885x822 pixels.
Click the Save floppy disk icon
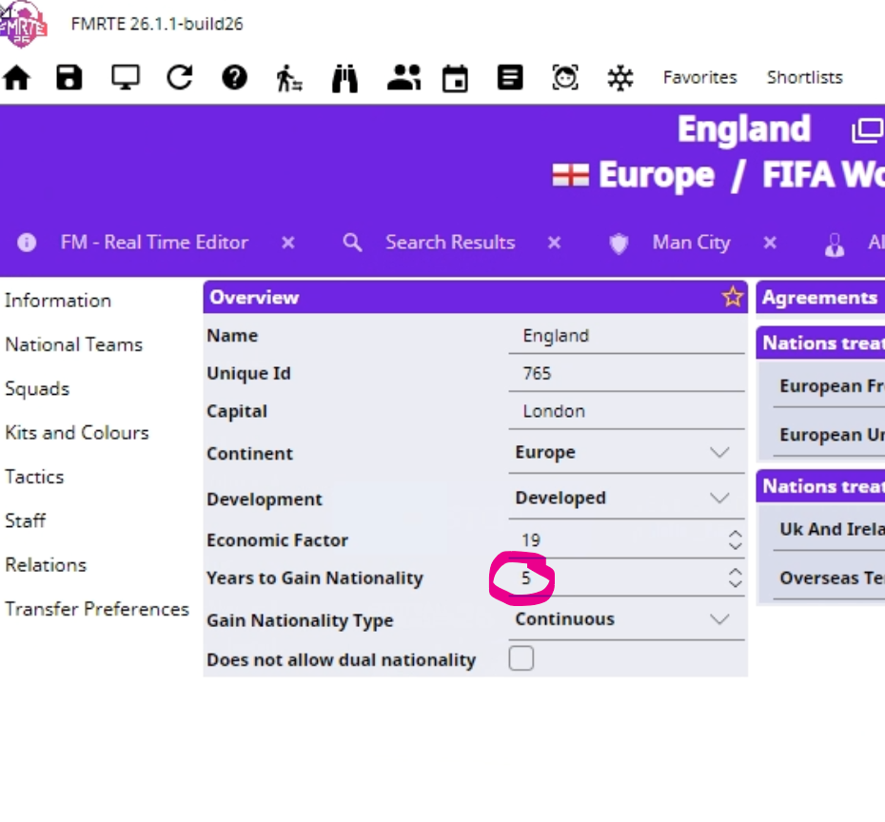pos(69,78)
